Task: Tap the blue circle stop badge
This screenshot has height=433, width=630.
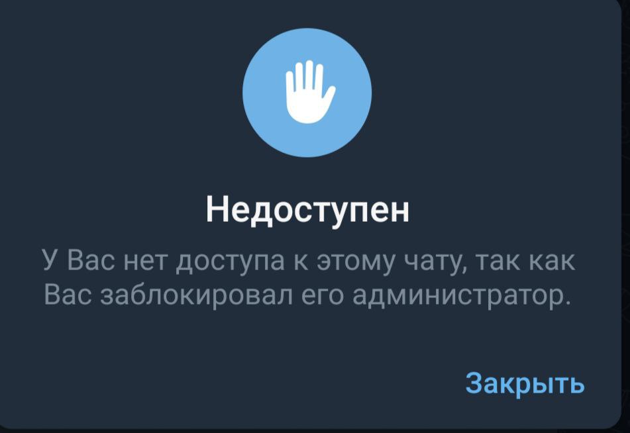Action: tap(307, 93)
